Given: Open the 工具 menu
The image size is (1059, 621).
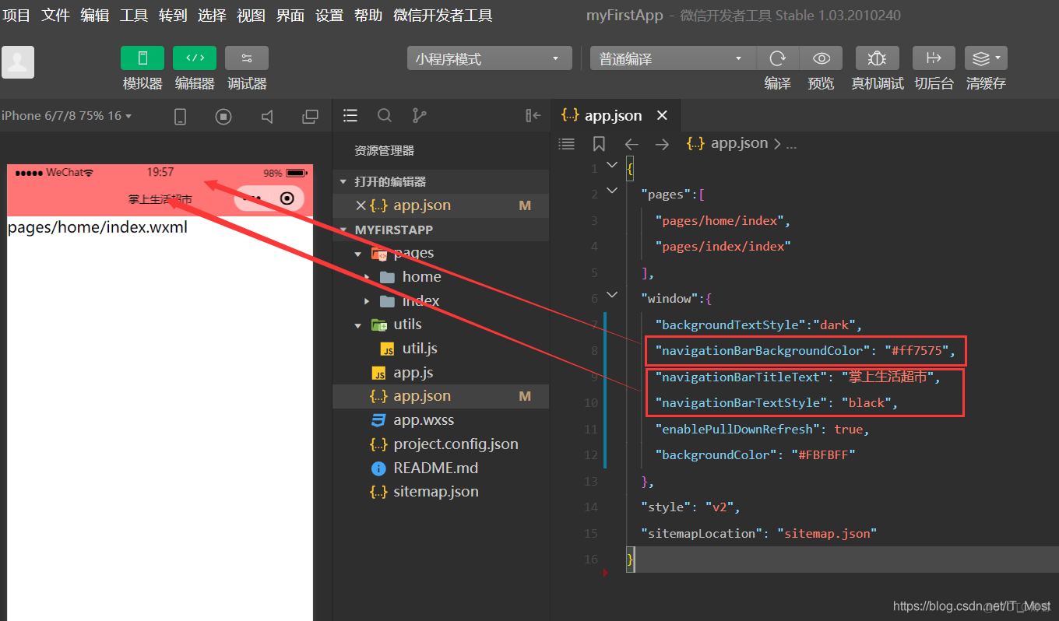Looking at the screenshot, I should coord(134,16).
